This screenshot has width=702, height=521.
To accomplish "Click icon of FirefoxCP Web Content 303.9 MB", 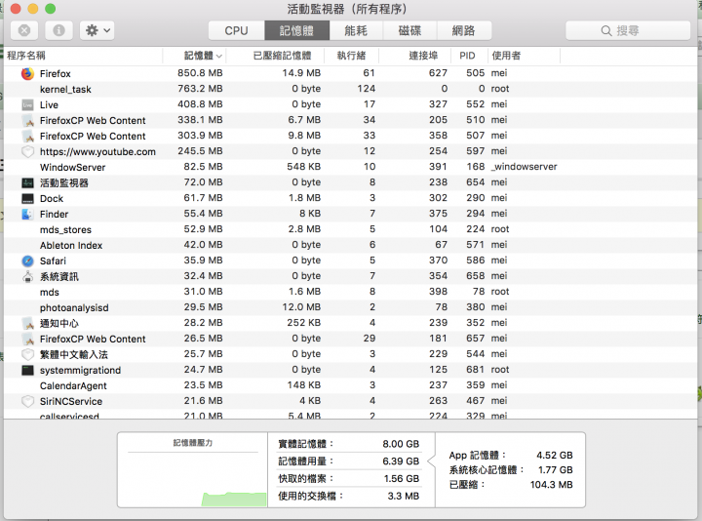I will point(27,137).
